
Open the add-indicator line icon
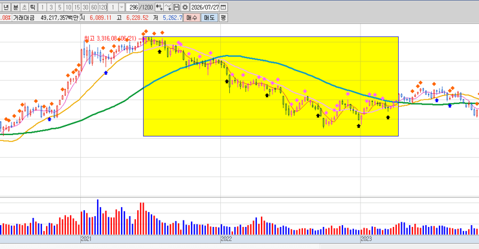click(x=168, y=7)
